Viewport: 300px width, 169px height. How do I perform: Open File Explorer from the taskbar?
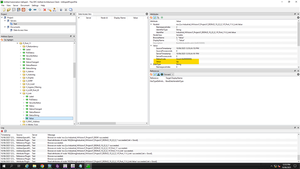(x=34, y=166)
